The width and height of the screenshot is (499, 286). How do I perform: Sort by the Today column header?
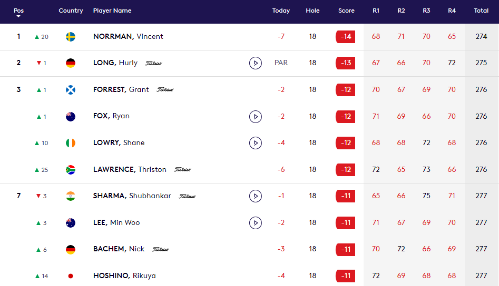click(281, 11)
